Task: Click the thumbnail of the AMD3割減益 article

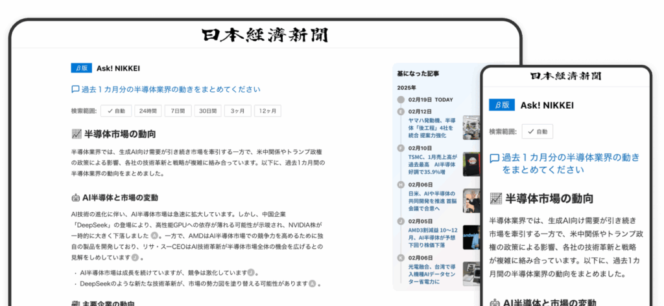Action: [x=471, y=237]
